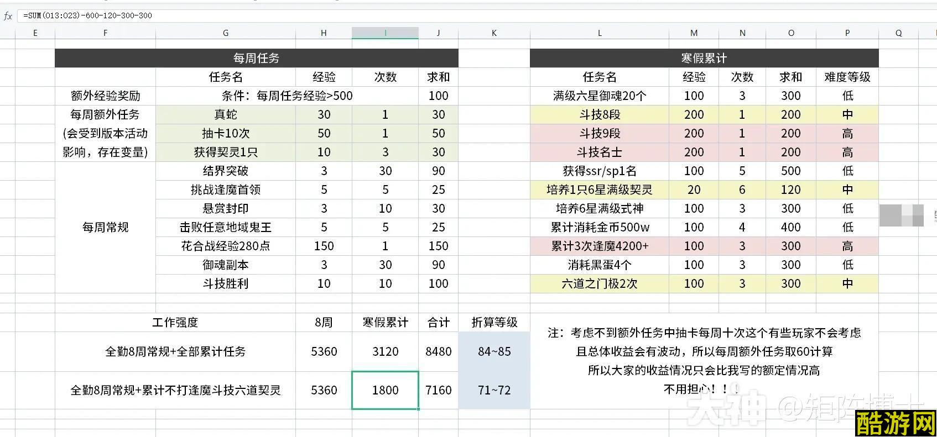
Task: Select the 150 experience cell for 花合战
Action: click(x=324, y=246)
